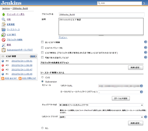Select the 'なし' (none) radio button
Screen dimensions: 148x131
[42, 128]
